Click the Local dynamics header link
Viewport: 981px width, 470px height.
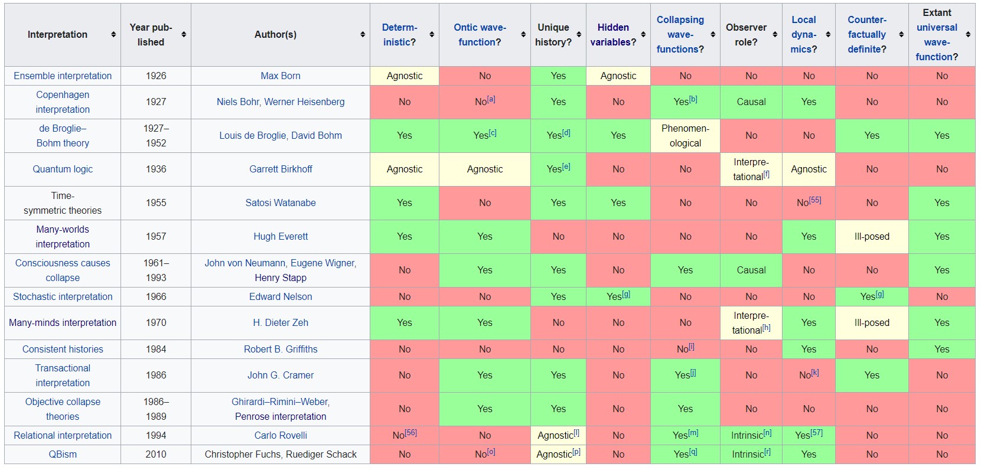(x=804, y=35)
